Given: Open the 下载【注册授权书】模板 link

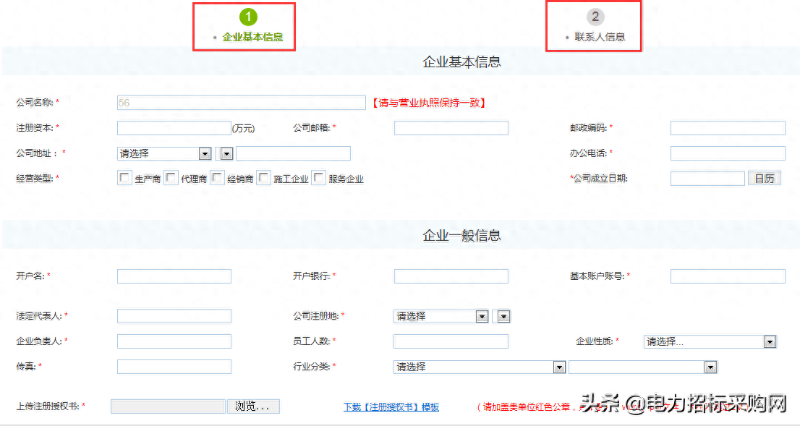Looking at the screenshot, I should 391,407.
